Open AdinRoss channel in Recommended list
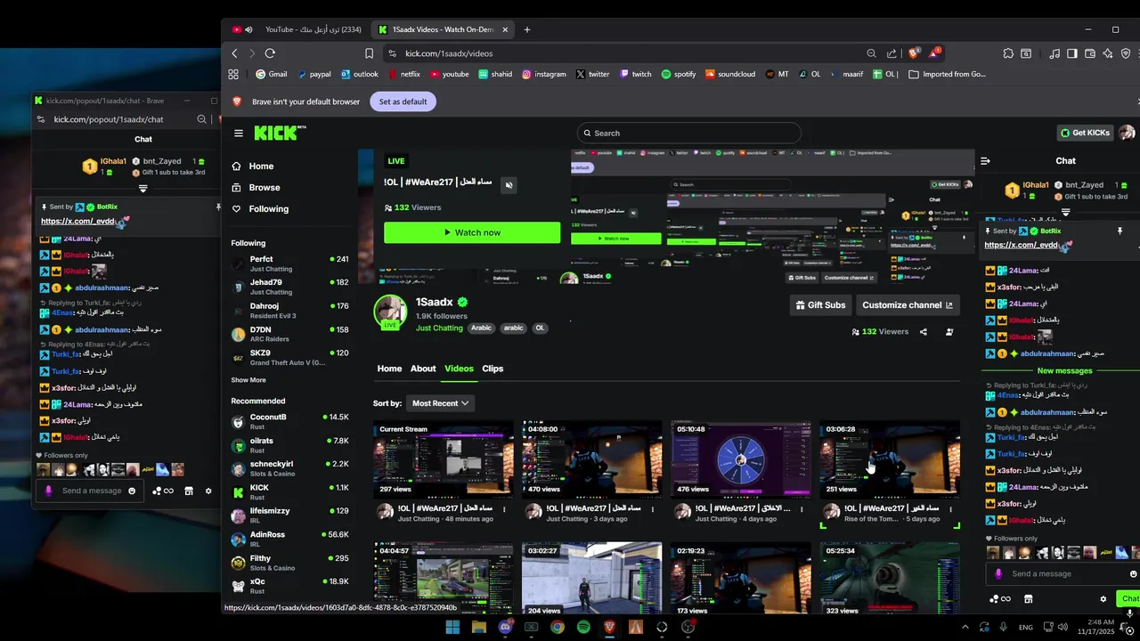The width and height of the screenshot is (1140, 641). 289,539
